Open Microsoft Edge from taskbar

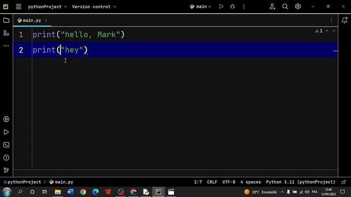click(x=95, y=192)
